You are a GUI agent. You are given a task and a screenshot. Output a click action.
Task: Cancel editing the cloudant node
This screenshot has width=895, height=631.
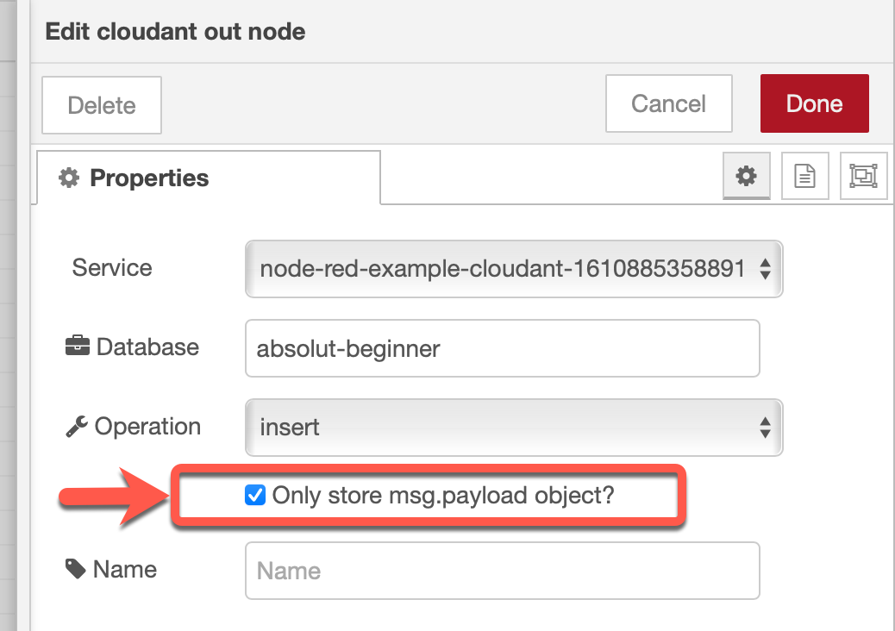tap(668, 103)
